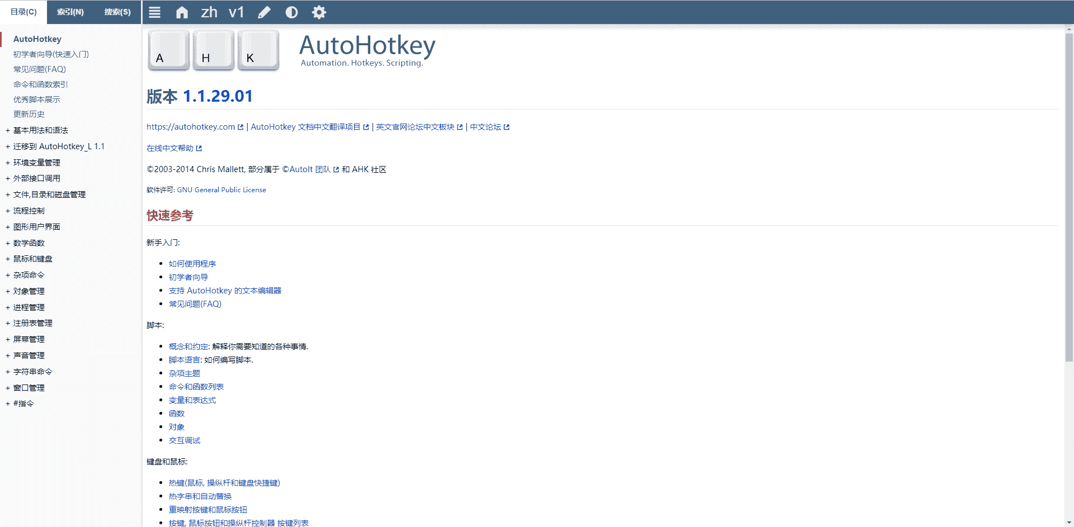Switch to the 索引(N) tab

coord(70,12)
